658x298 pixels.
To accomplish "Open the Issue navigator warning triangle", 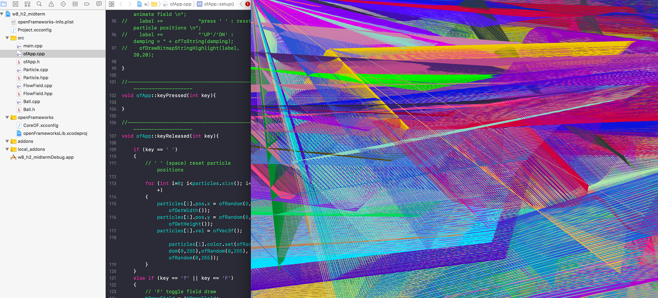I will click(51, 4).
